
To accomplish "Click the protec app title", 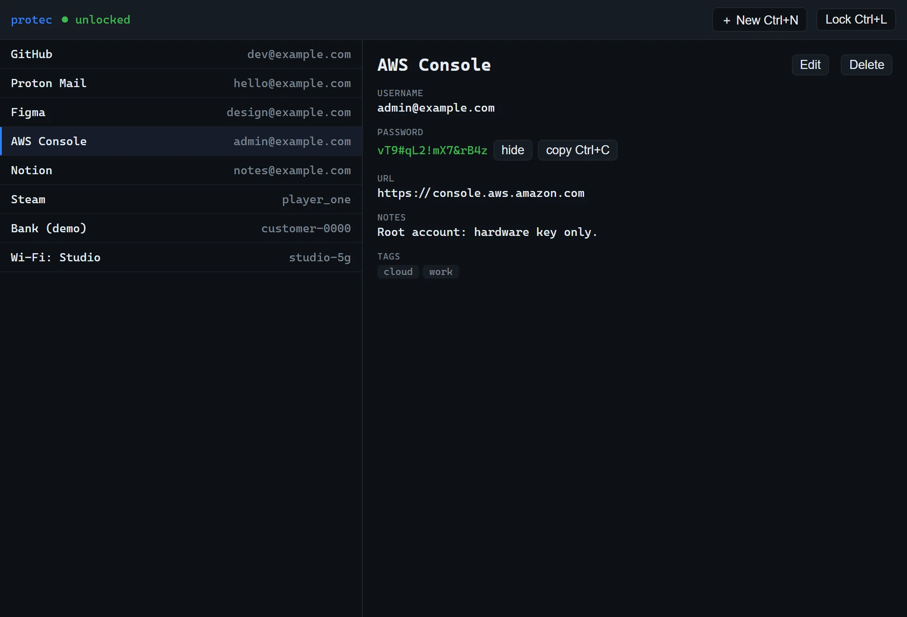I will click(31, 20).
